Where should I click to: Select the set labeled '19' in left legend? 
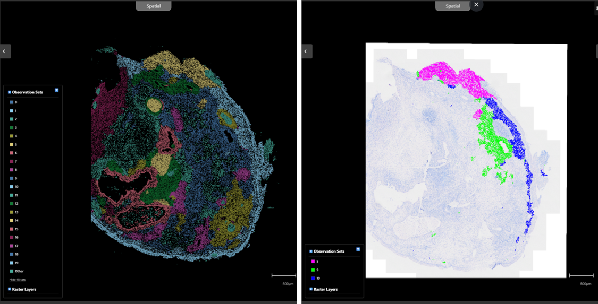coord(17,263)
